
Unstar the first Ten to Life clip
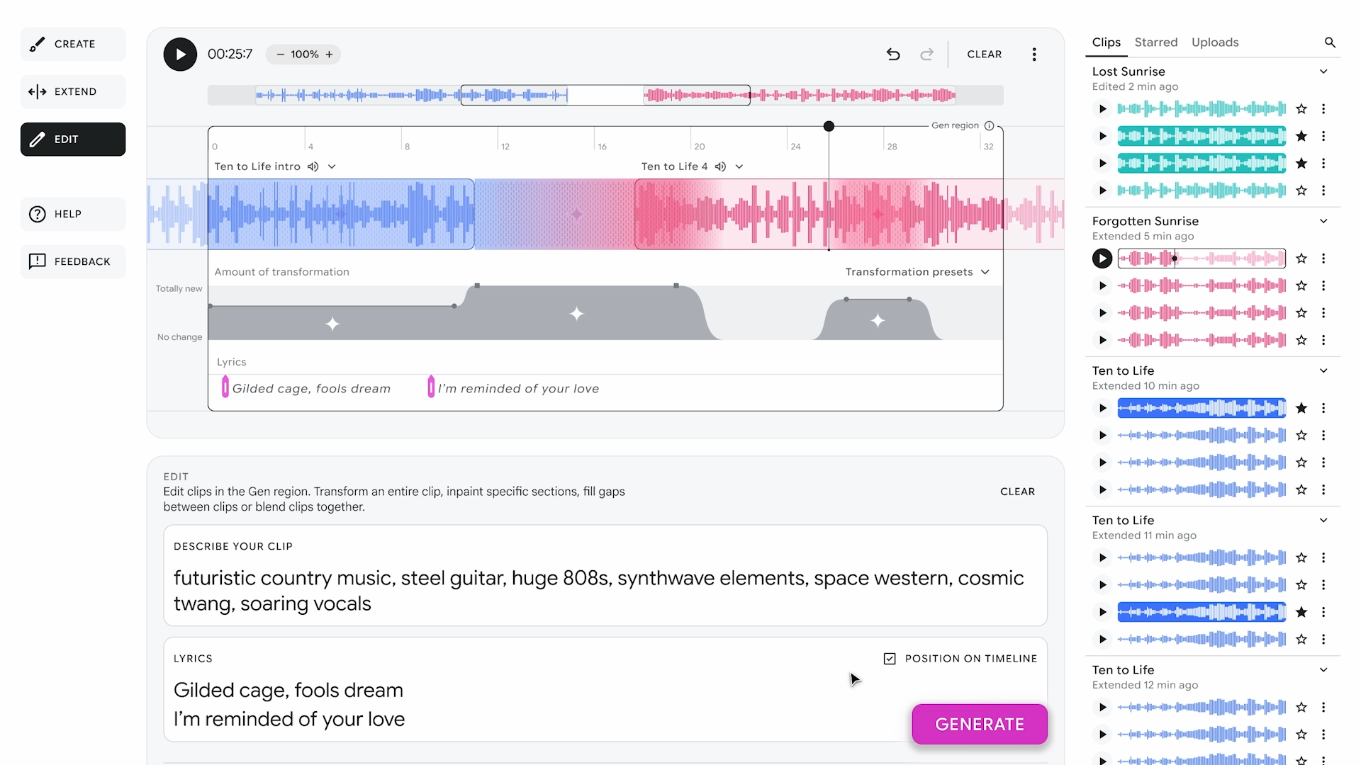coord(1301,408)
